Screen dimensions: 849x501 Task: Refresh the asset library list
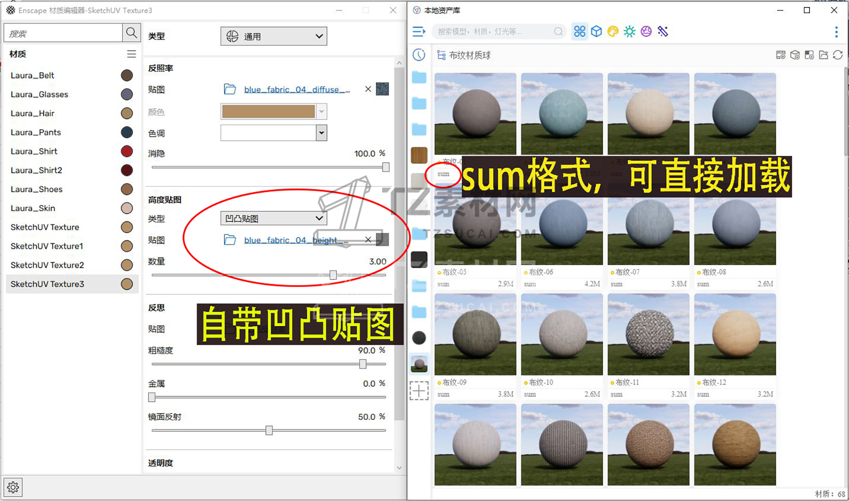click(x=838, y=55)
